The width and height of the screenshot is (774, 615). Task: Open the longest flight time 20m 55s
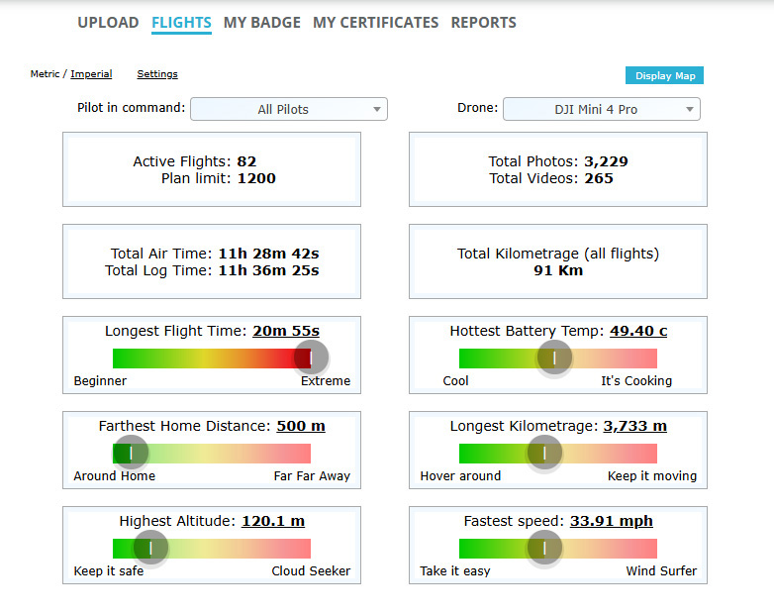[x=286, y=331]
